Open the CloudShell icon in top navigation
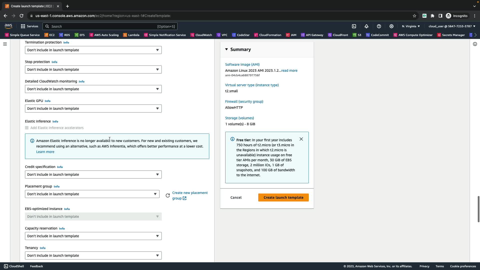This screenshot has height=270, width=480. click(354, 26)
